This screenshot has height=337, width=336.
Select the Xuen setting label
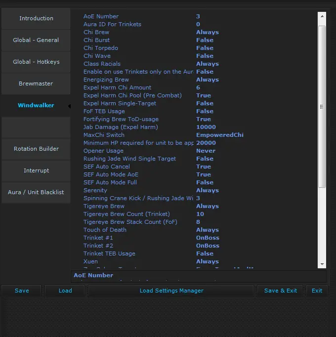pos(90,261)
